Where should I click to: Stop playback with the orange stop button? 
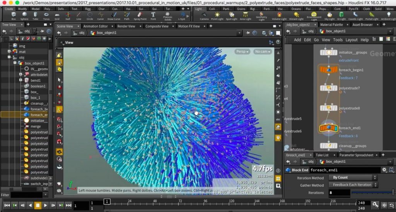coord(38,205)
